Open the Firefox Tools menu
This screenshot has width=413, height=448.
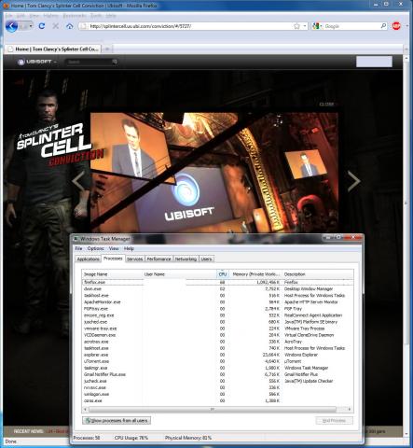[x=96, y=16]
